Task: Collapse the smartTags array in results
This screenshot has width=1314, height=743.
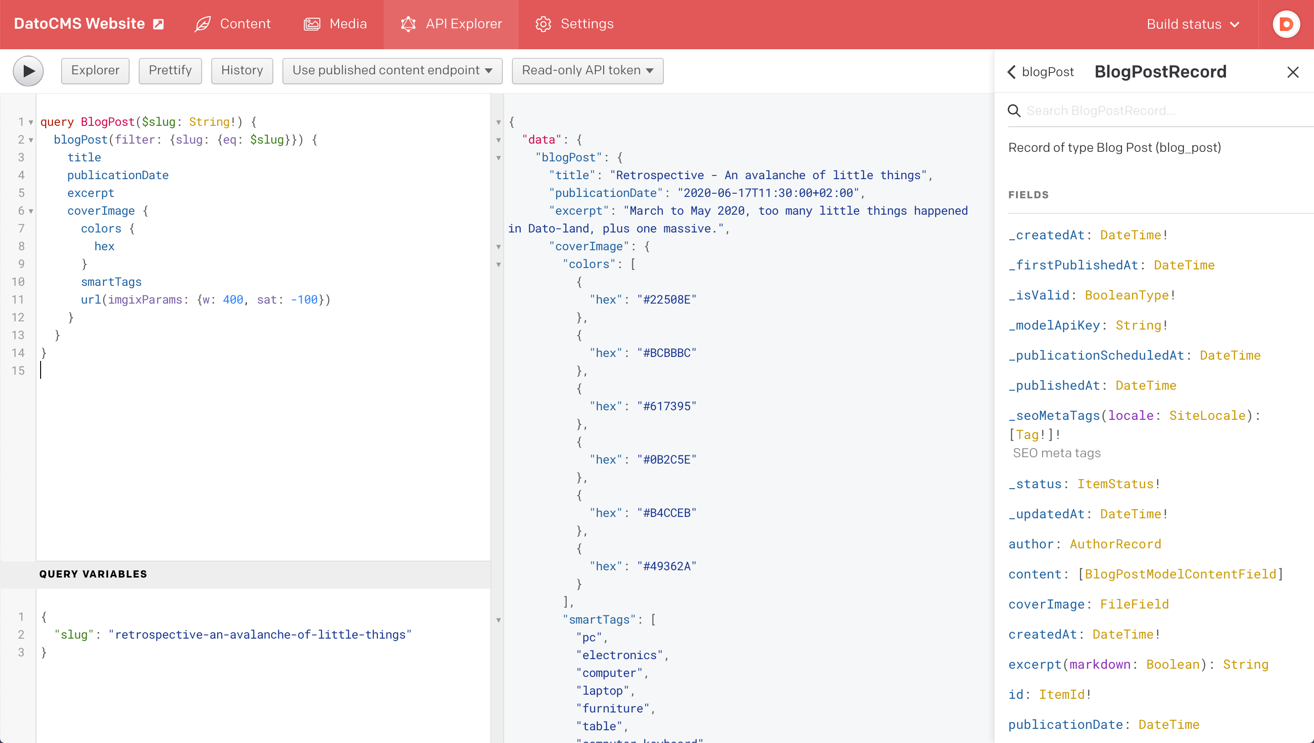Action: point(498,620)
